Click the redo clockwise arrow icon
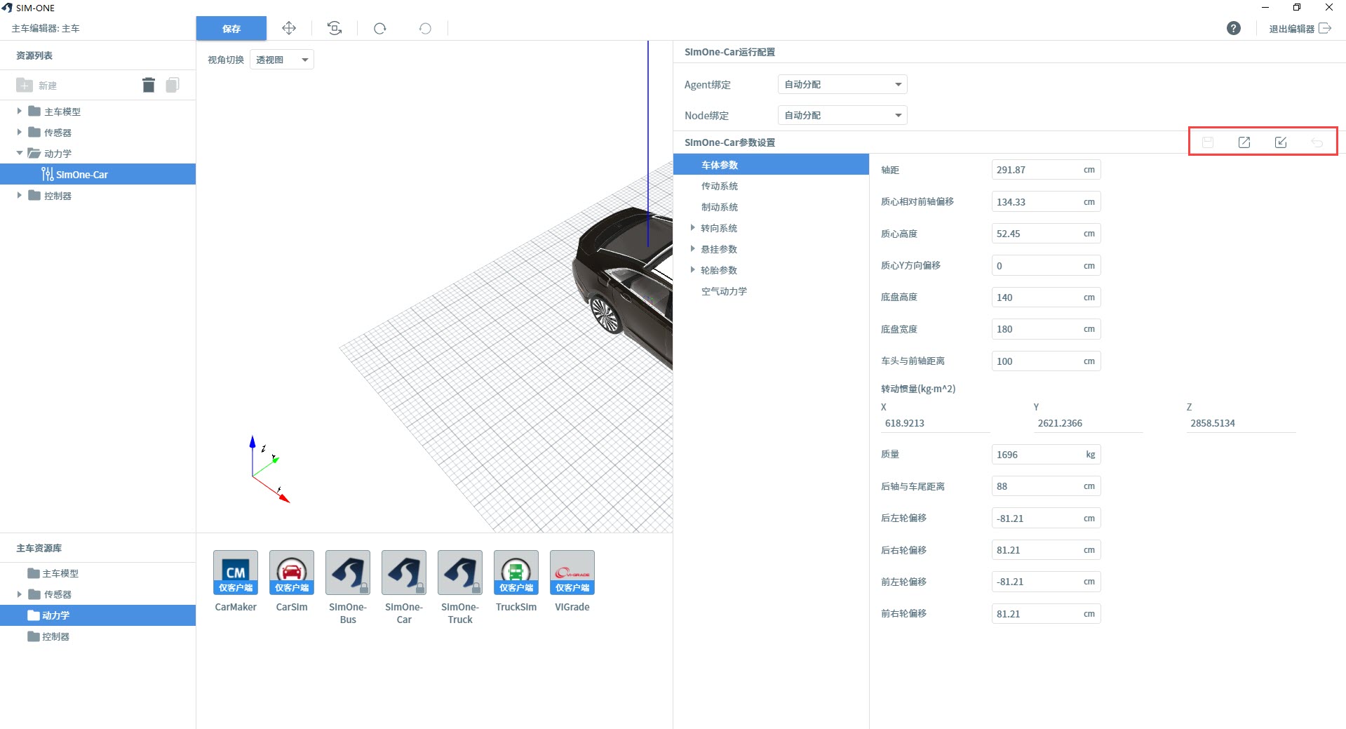1346x729 pixels. (x=380, y=29)
